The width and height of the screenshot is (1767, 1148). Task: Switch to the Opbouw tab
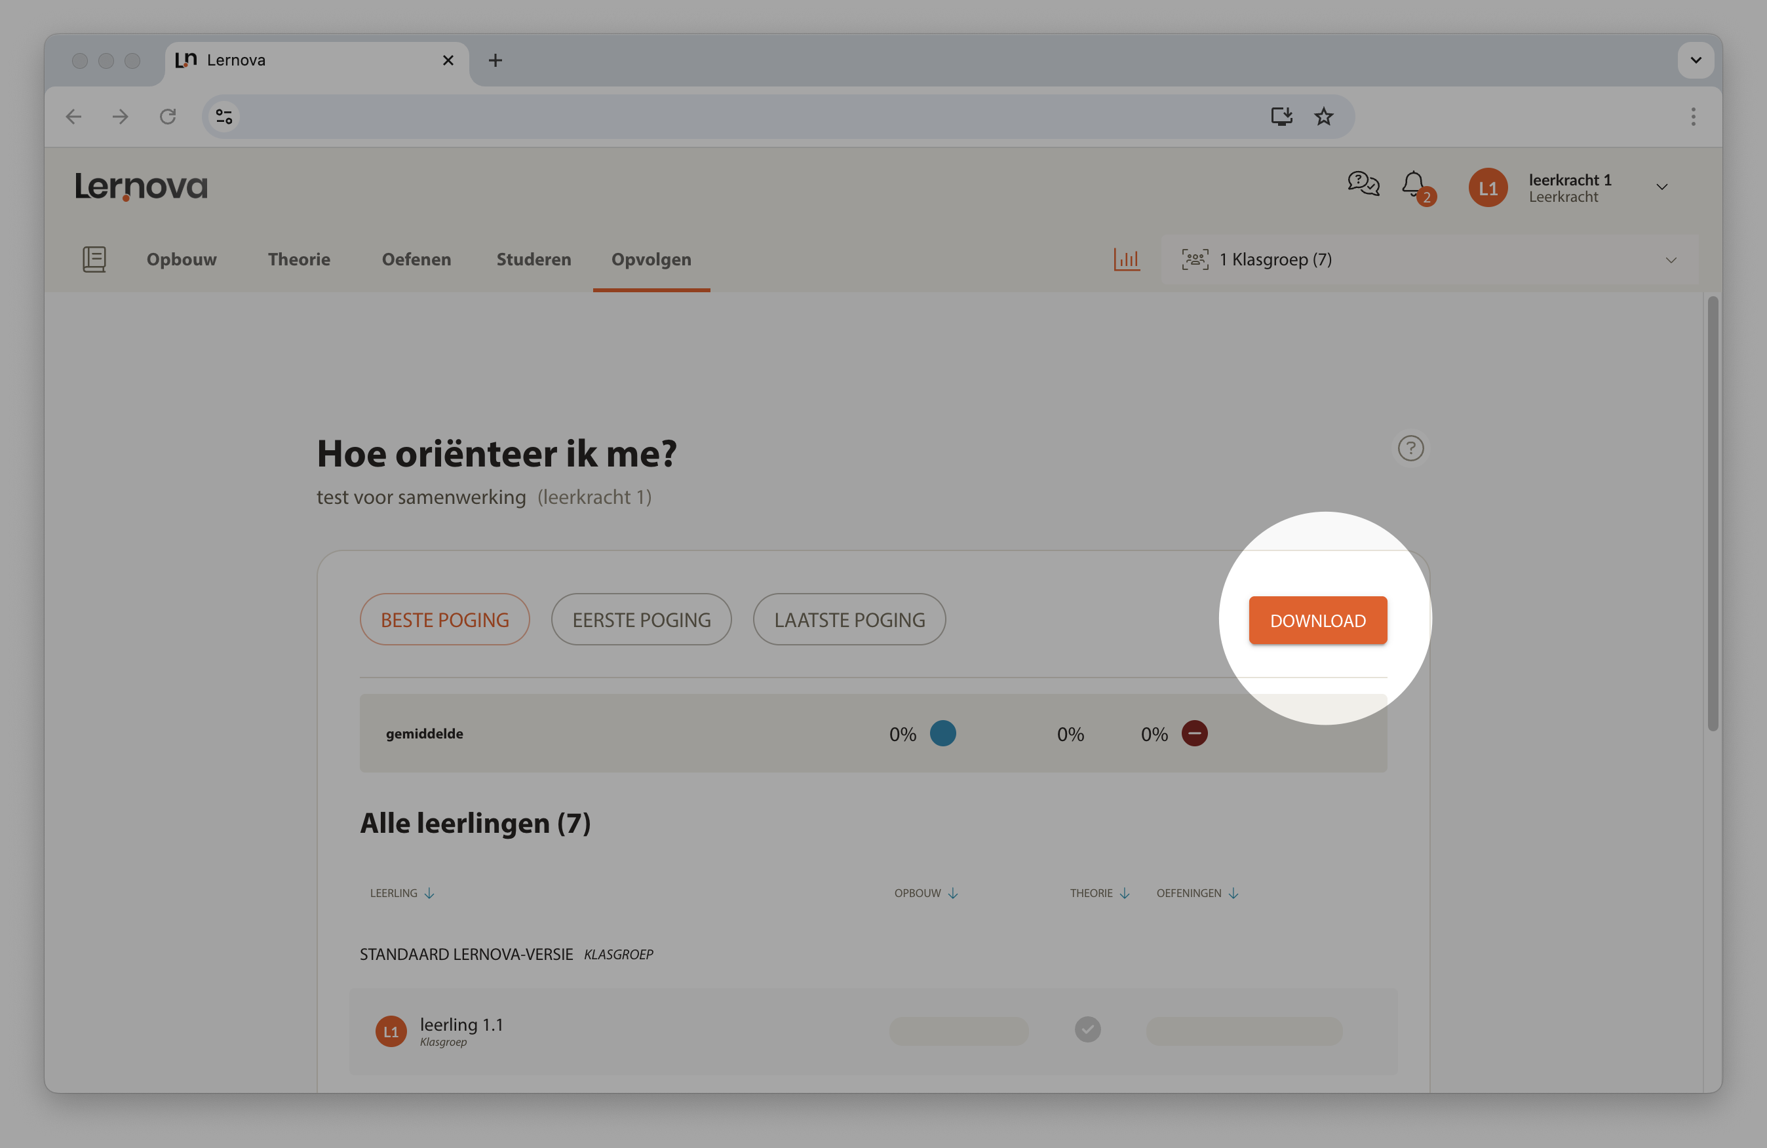182,259
